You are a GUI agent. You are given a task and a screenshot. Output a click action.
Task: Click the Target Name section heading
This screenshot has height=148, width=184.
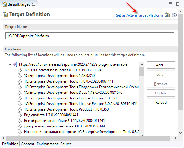16,27
